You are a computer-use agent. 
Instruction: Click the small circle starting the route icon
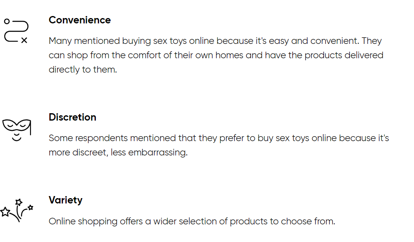[7, 21]
